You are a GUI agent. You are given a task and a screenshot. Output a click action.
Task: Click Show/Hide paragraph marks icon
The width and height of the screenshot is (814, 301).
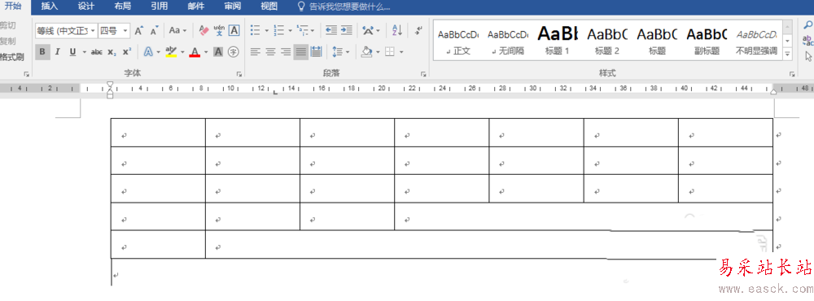(418, 31)
